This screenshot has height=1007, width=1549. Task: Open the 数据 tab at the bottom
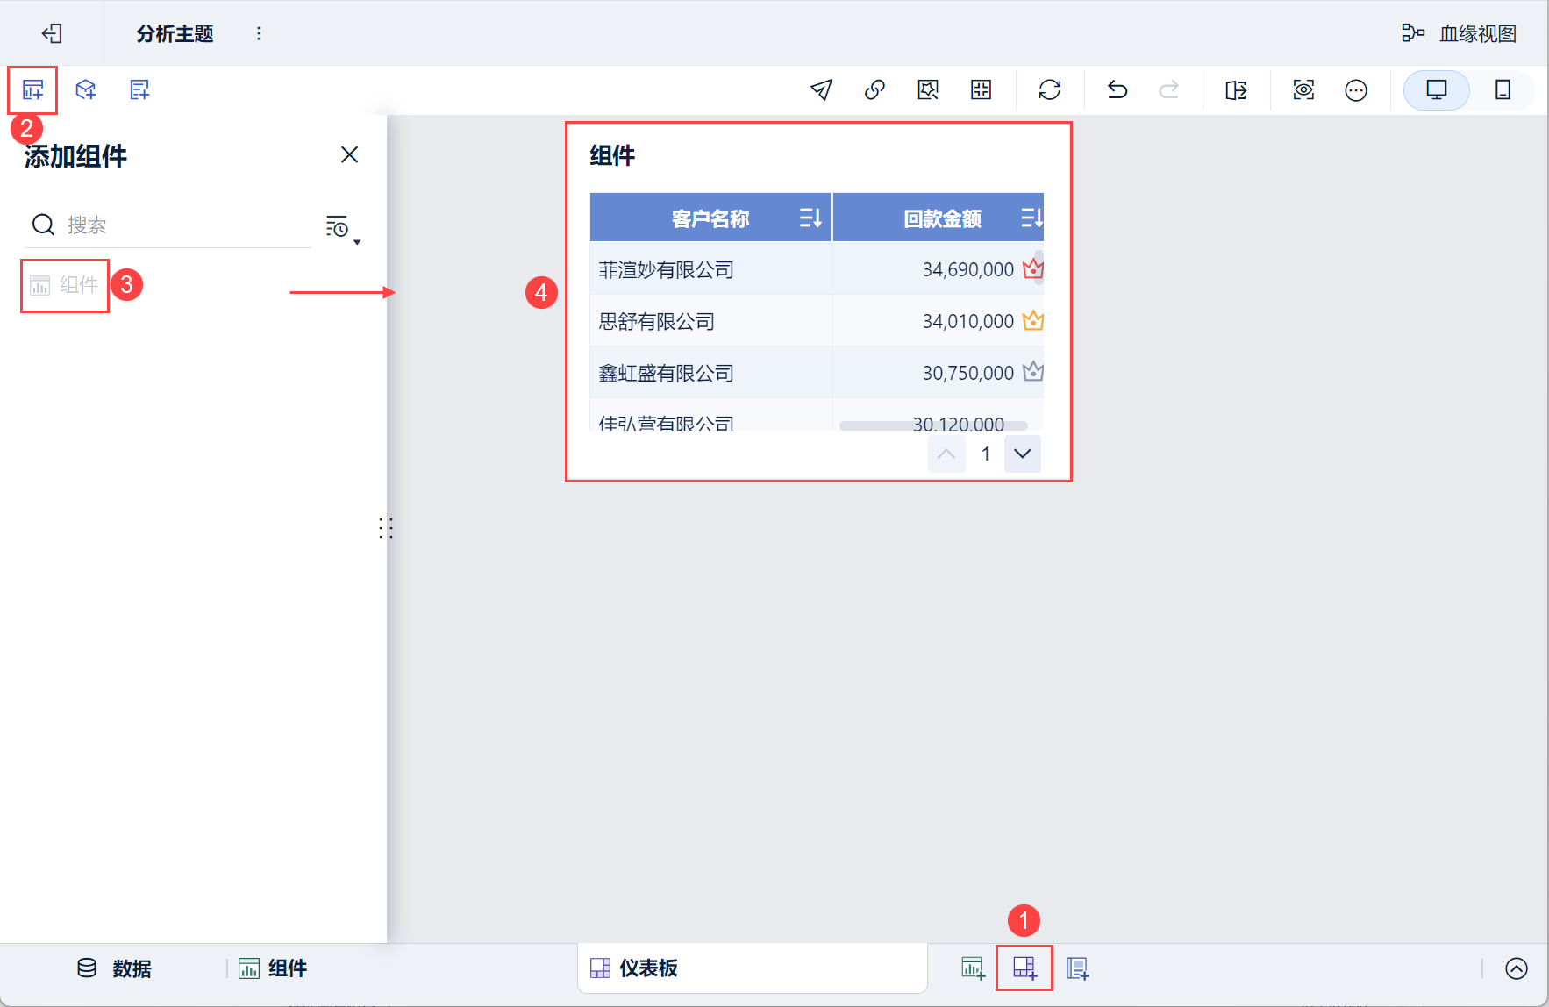(114, 968)
